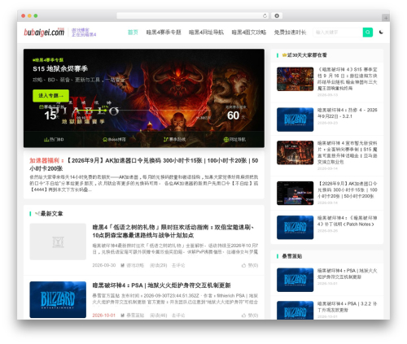This screenshot has width=407, height=344.
Task: Click date 2026-09-30 under first article
Action: [x=104, y=265]
